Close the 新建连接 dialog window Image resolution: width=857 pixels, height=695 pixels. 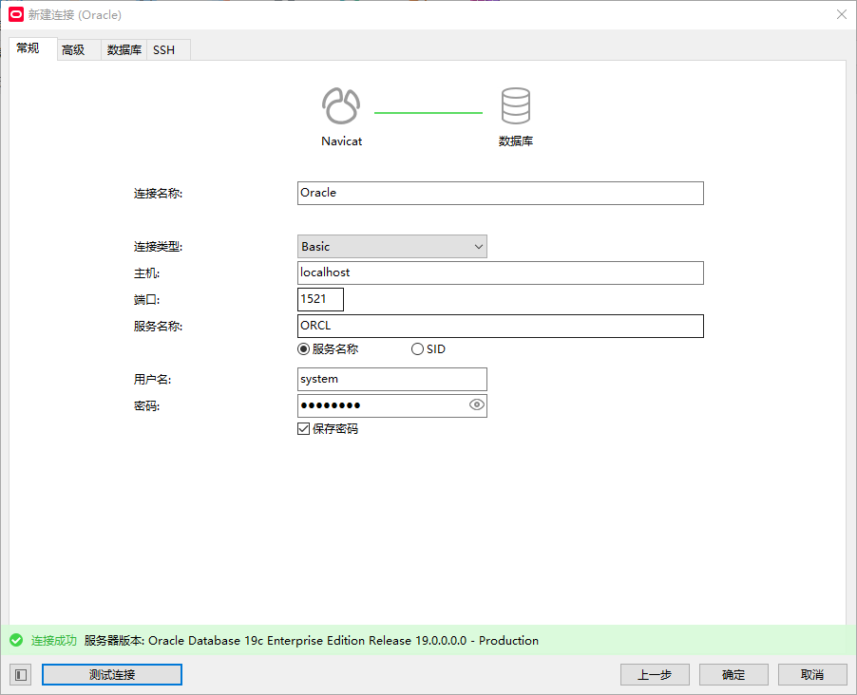tap(842, 15)
